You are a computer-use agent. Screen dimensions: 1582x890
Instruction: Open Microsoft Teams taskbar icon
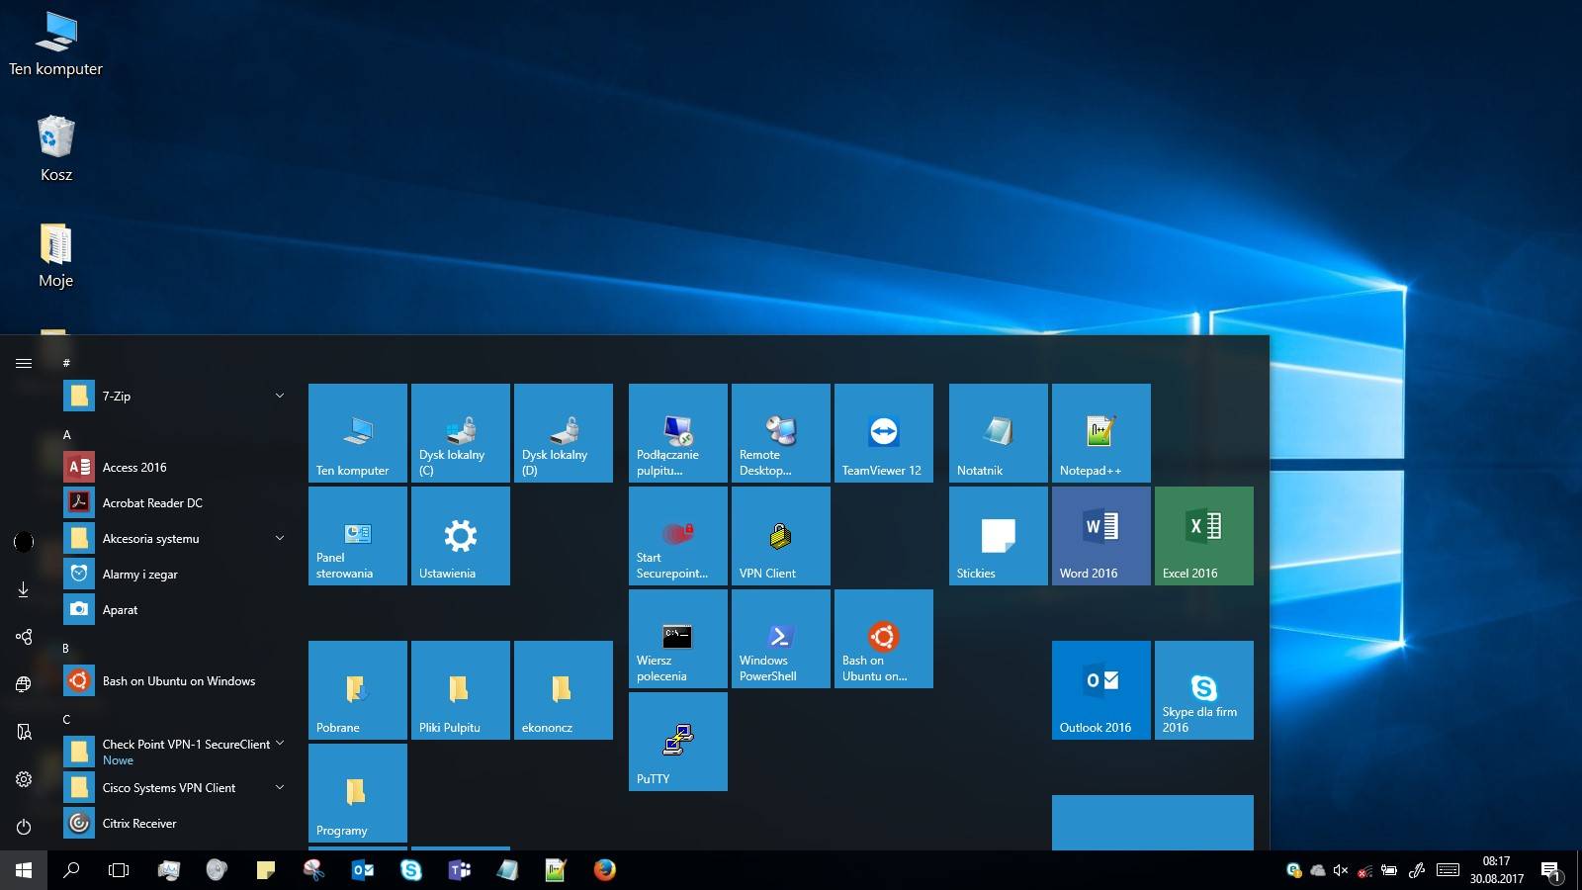460,870
